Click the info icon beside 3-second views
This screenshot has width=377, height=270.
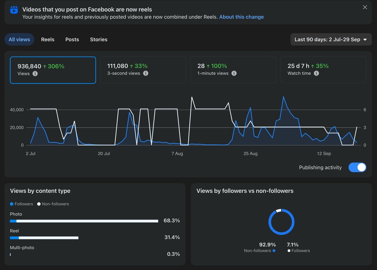(x=146, y=74)
